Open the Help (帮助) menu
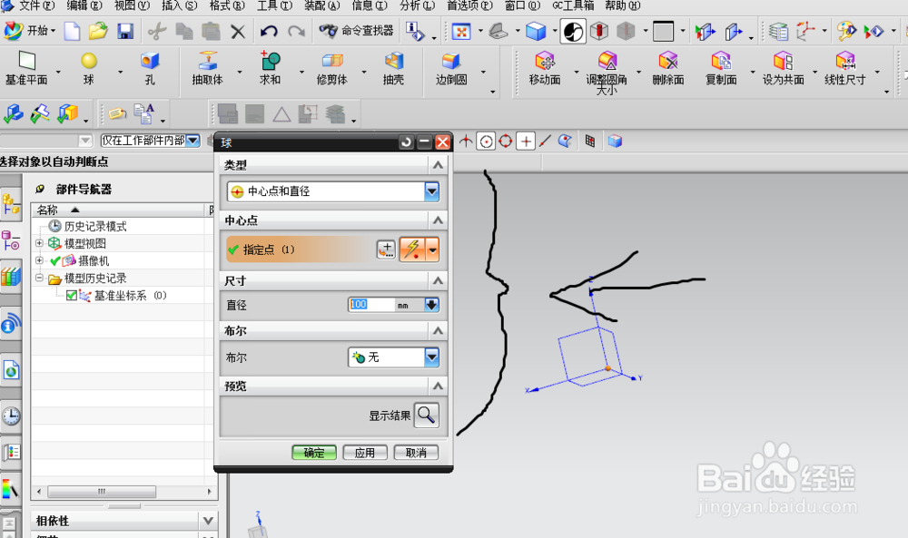Screen dimensions: 908x538 point(623,5)
